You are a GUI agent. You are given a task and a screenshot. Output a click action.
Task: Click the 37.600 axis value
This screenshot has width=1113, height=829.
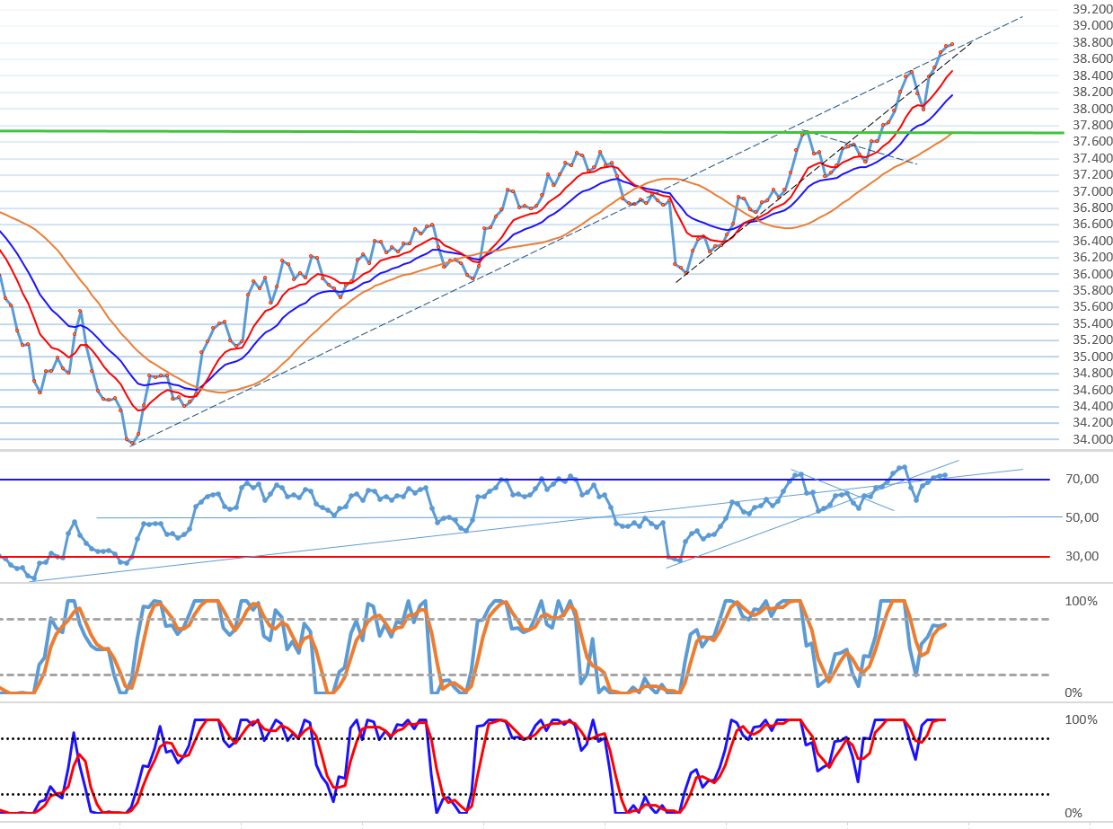(1094, 142)
